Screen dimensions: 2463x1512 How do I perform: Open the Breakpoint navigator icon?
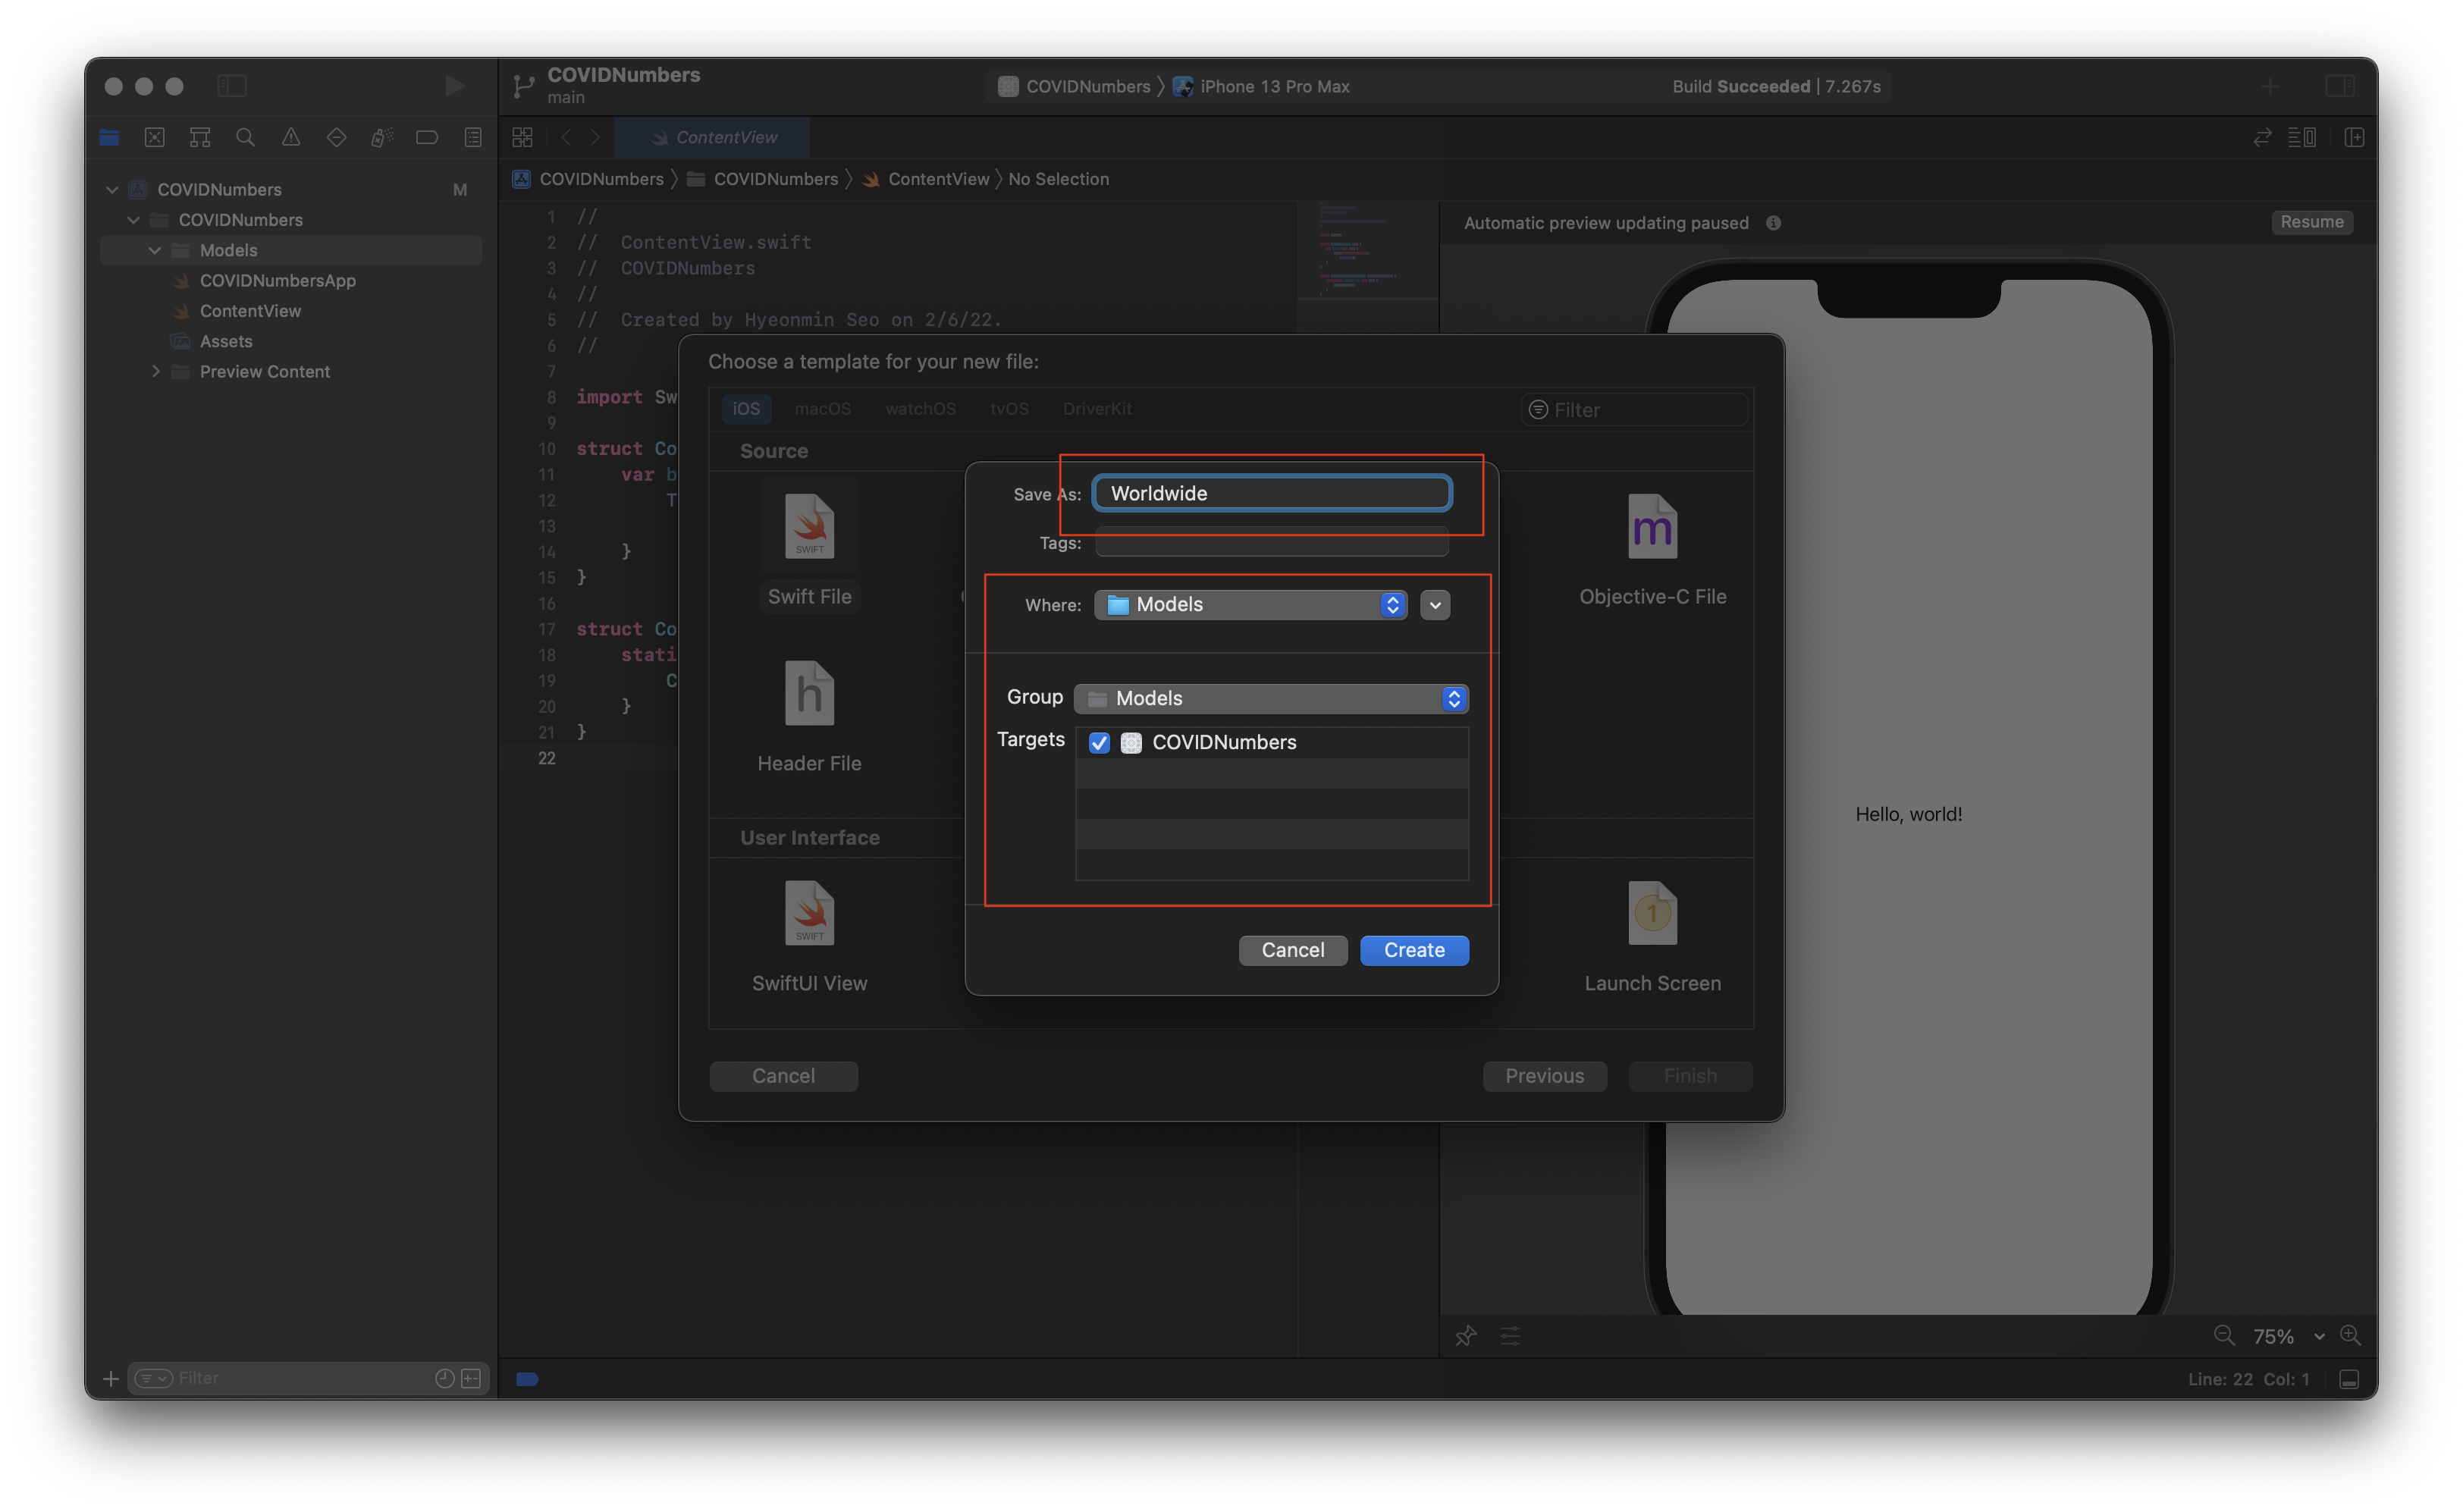pyautogui.click(x=427, y=137)
